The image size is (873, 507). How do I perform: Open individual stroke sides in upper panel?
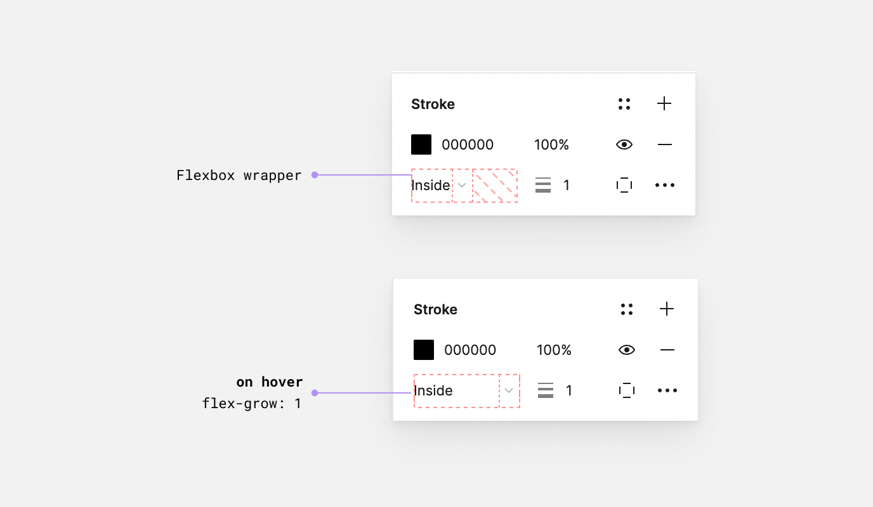pyautogui.click(x=624, y=185)
